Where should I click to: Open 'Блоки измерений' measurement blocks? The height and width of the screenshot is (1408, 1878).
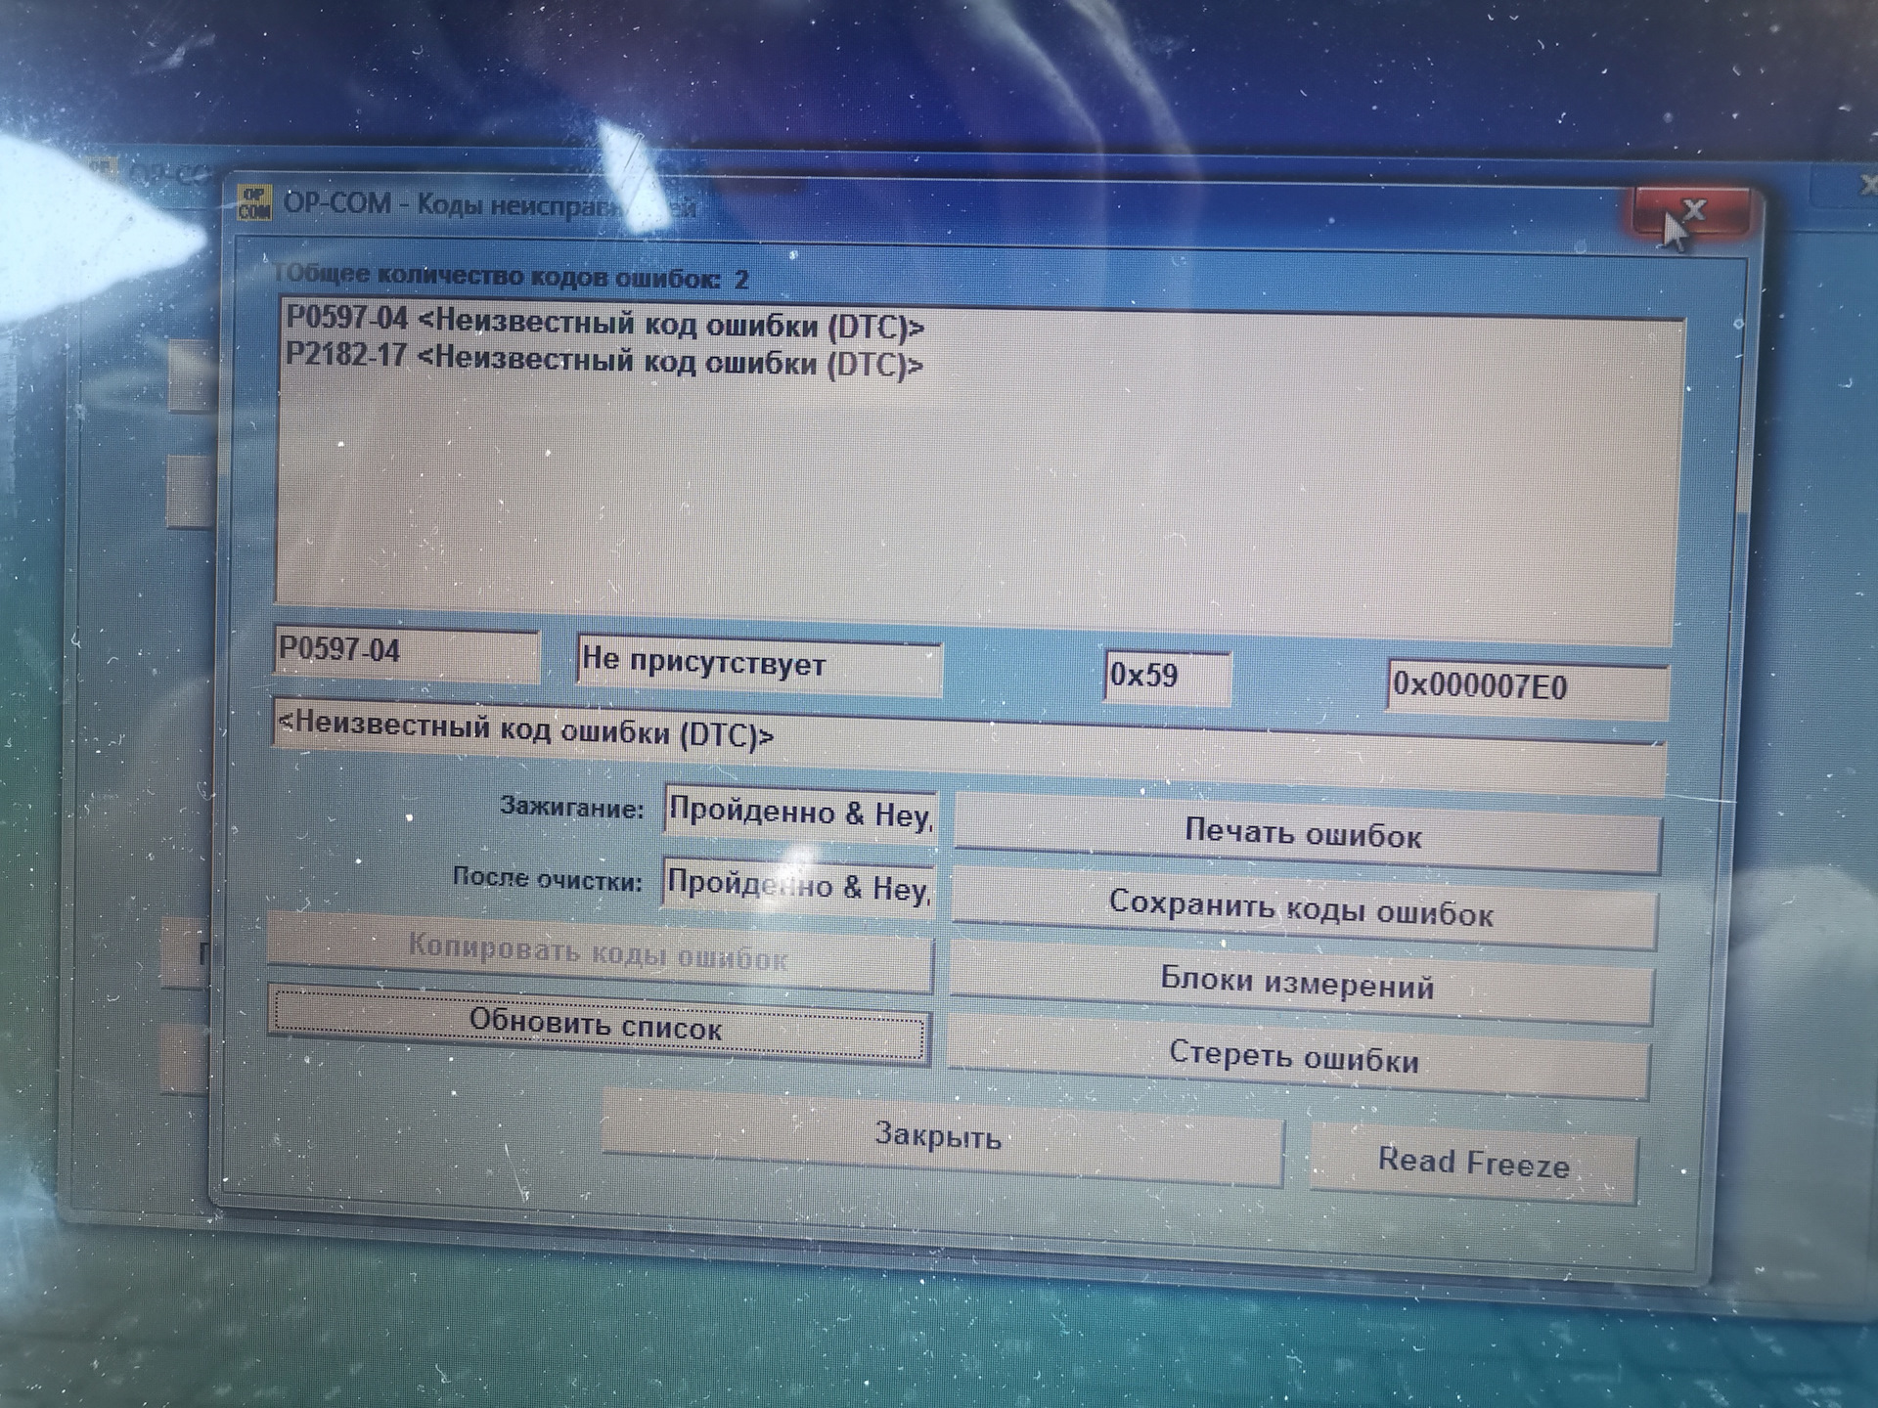pyautogui.click(x=1300, y=983)
